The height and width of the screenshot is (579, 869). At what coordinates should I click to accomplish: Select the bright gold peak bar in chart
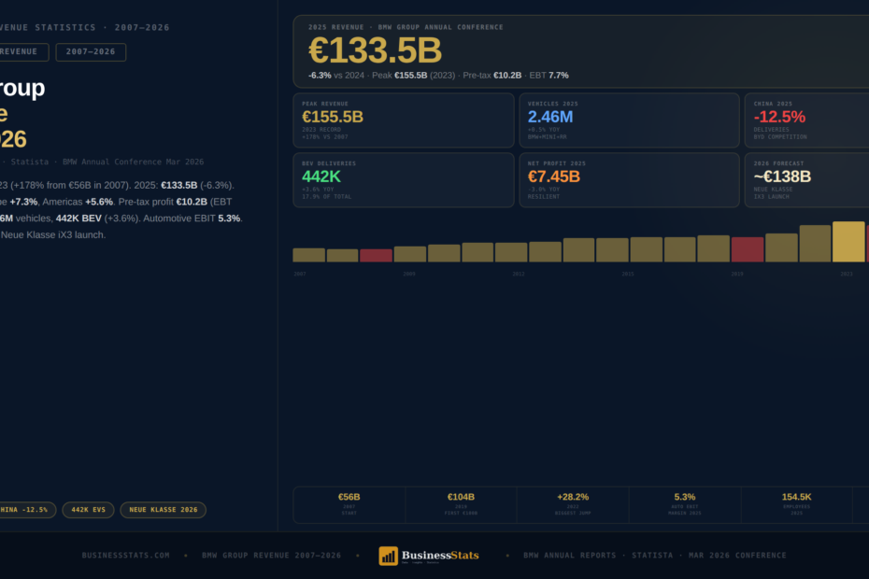pos(848,242)
